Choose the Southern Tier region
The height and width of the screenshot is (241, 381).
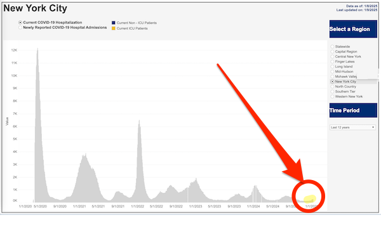332,91
